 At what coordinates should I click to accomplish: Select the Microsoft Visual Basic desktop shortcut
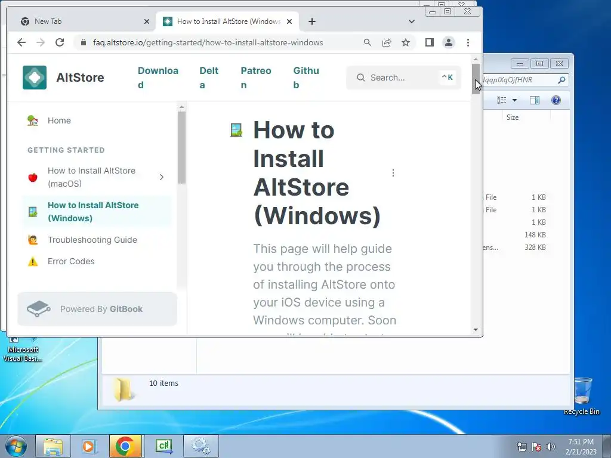[23, 349]
